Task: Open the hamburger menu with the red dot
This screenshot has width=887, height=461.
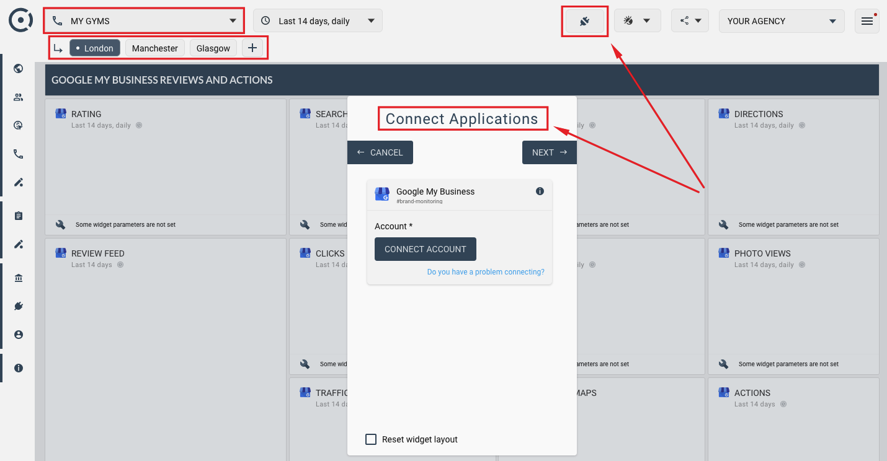Action: tap(867, 21)
